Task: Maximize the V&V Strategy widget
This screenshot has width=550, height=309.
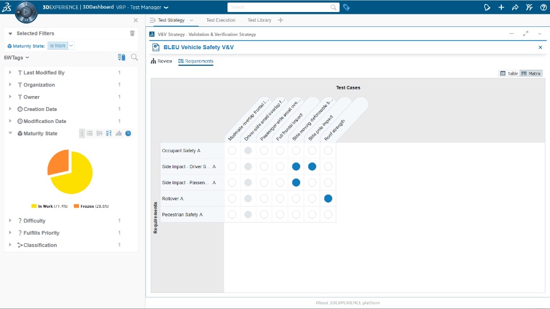Action: click(525, 34)
